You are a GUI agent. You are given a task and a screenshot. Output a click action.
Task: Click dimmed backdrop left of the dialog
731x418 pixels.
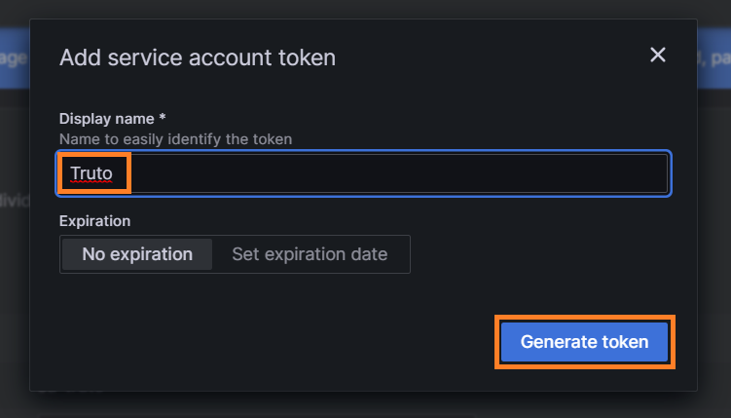coord(14,292)
